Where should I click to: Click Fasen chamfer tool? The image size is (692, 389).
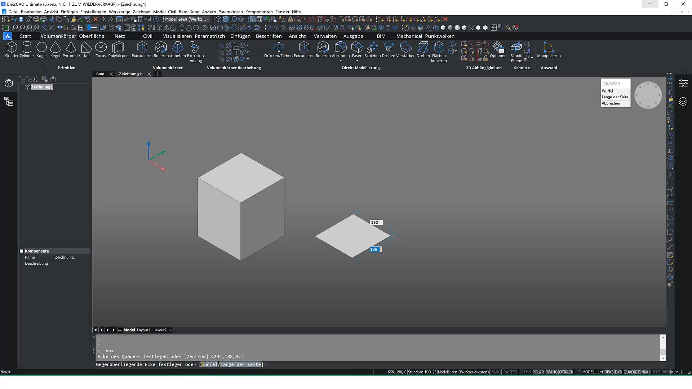pos(357,50)
